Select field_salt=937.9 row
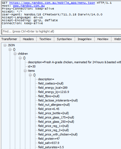The height and width of the screenshot is (149, 121). (x=49, y=143)
